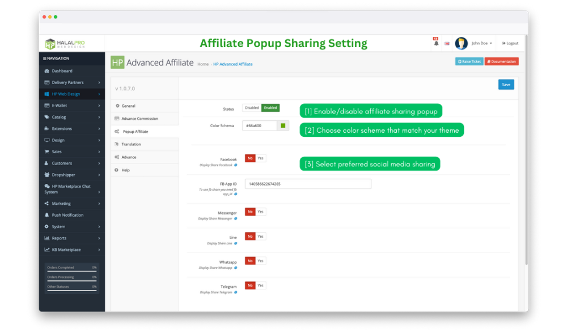Expand the Marketing submenu arrow
The width and height of the screenshot is (567, 332).
pos(99,204)
